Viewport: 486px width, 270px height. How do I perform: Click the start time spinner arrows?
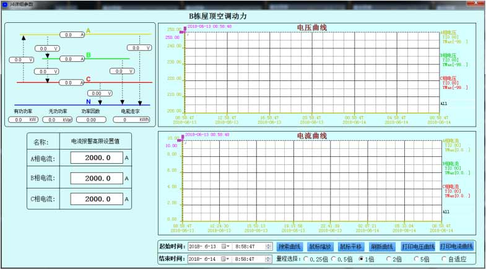268,246
